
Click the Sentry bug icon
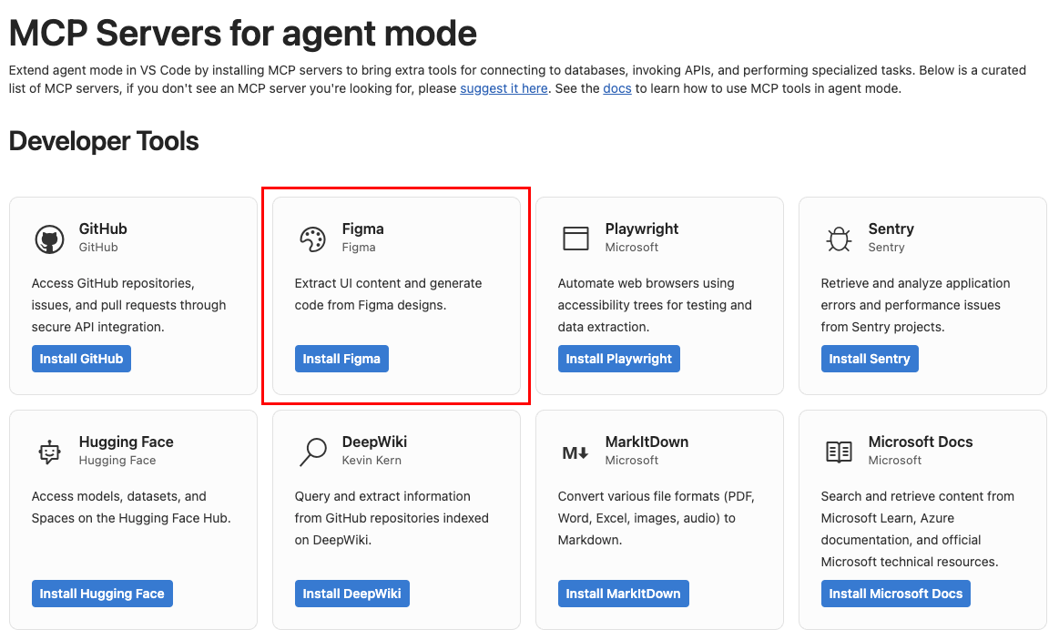839,239
